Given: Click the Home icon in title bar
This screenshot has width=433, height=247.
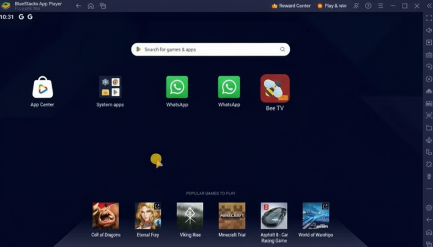Looking at the screenshot, I should [x=90, y=6].
